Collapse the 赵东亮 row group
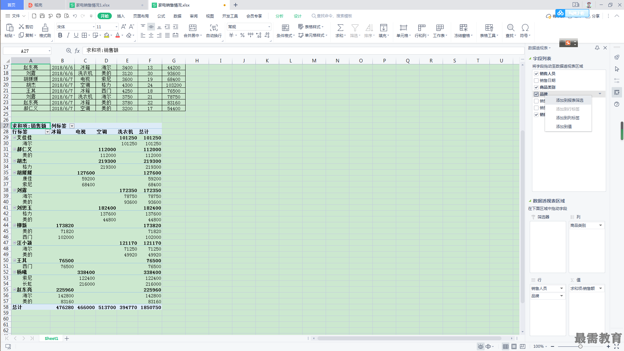Image resolution: width=624 pixels, height=351 pixels. pos(14,290)
